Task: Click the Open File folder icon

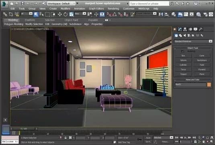Action: point(17,4)
